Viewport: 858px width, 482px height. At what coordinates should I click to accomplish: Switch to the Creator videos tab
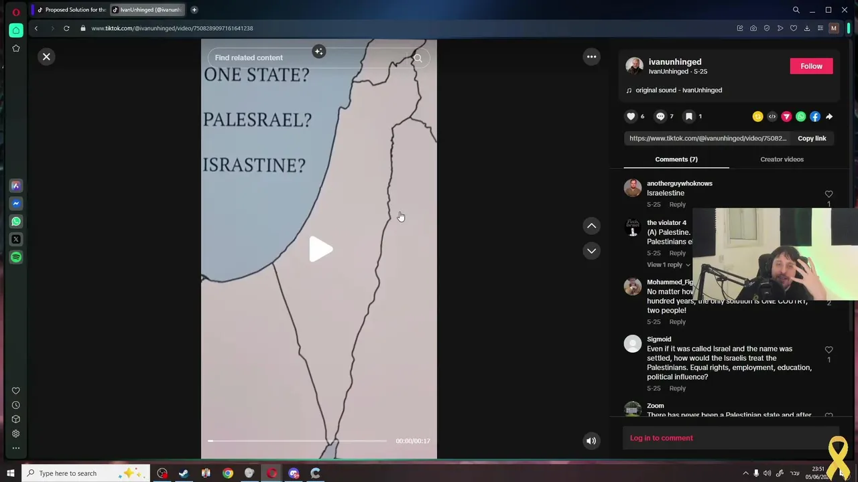click(782, 159)
